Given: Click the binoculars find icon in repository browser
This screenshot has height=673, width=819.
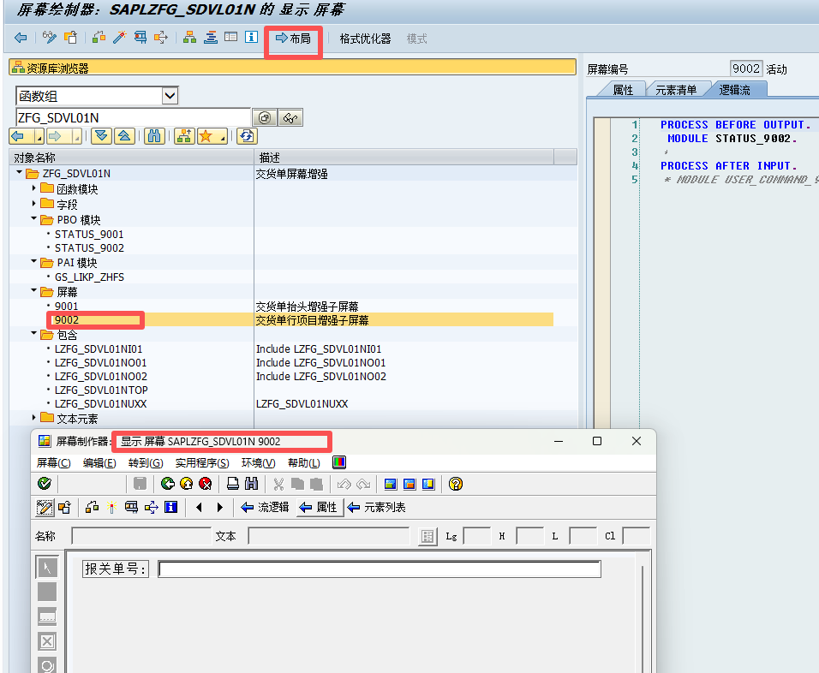Looking at the screenshot, I should click(154, 136).
